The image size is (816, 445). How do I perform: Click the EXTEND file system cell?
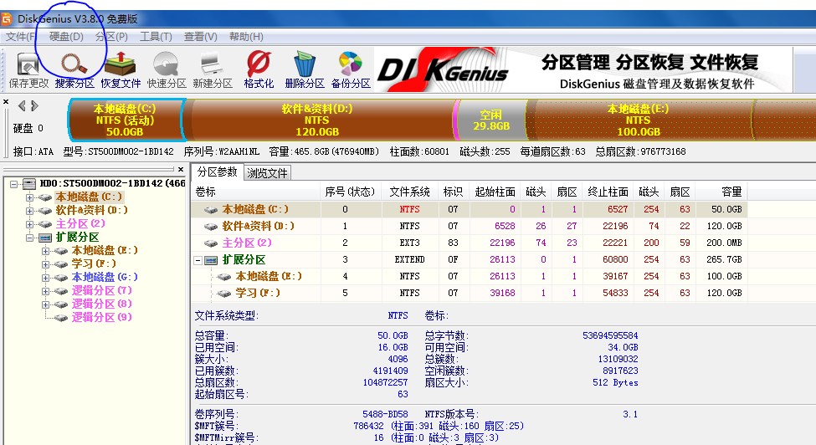(x=409, y=259)
